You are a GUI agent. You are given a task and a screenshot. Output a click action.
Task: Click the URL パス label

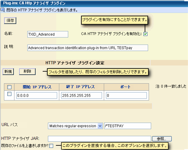(10, 125)
